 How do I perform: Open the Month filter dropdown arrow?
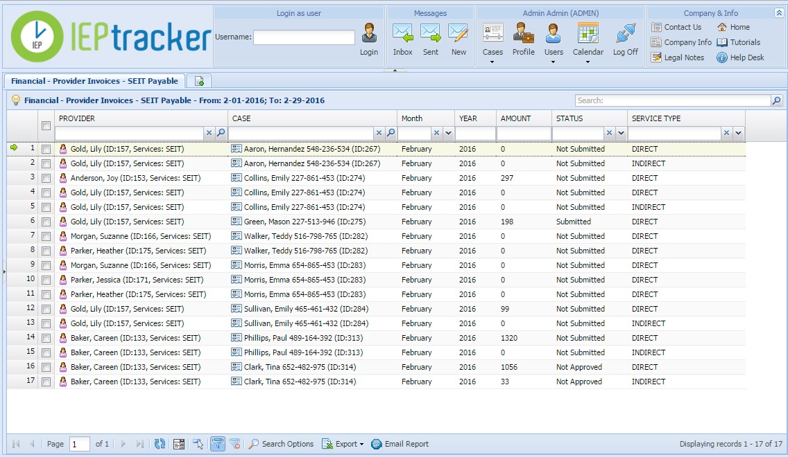pos(448,133)
